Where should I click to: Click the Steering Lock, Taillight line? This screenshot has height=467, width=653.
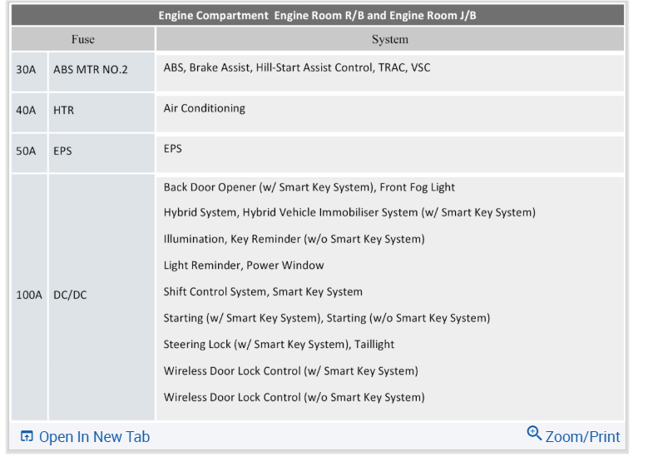click(279, 345)
